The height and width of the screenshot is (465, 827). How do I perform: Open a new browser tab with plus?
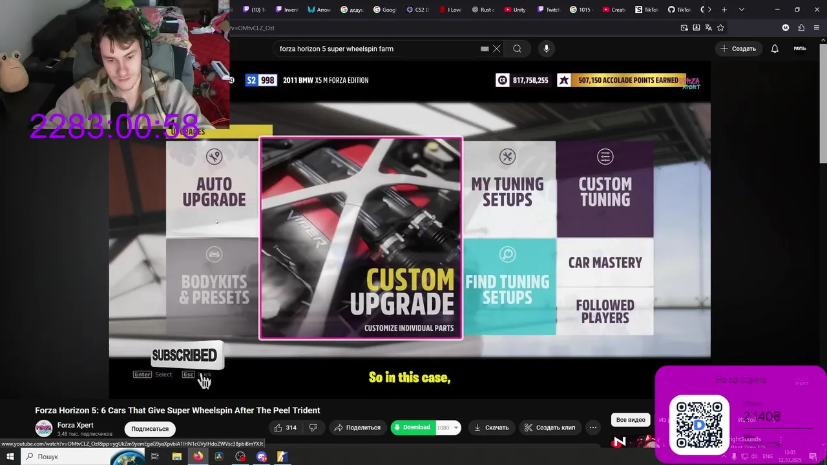[x=724, y=10]
